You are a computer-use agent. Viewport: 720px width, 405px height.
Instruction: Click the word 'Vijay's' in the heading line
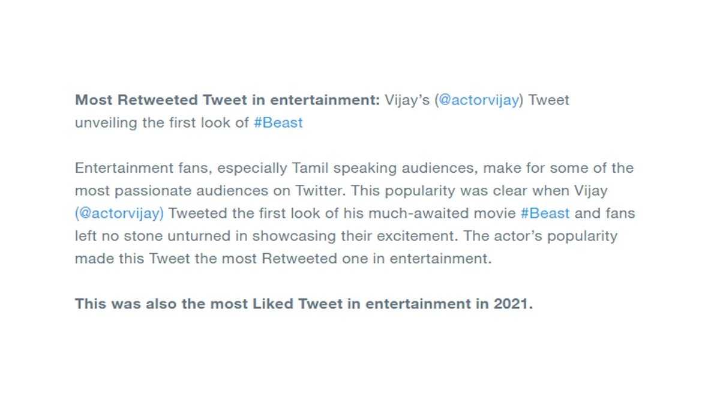[x=407, y=101]
